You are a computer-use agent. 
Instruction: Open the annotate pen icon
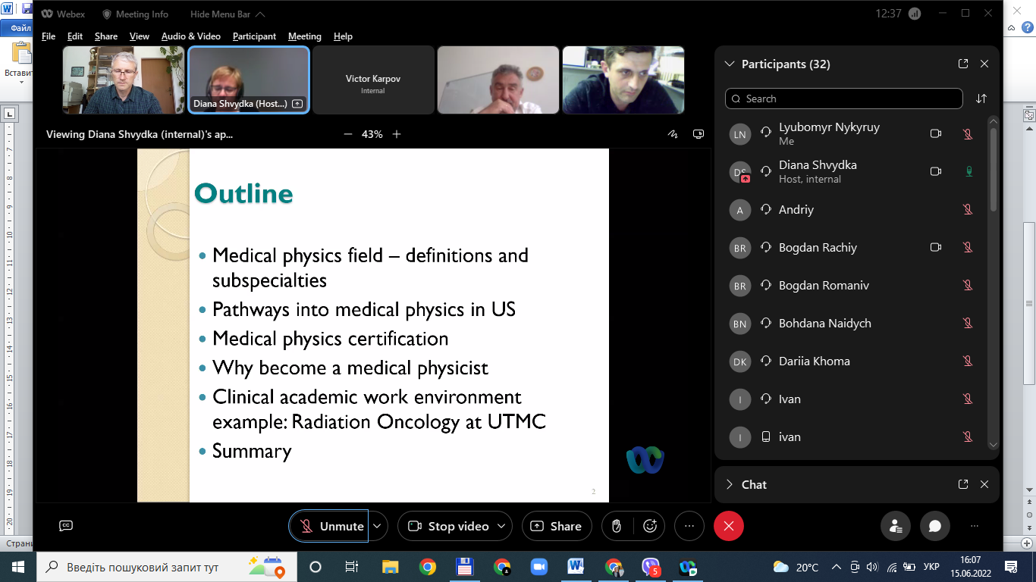click(x=672, y=134)
